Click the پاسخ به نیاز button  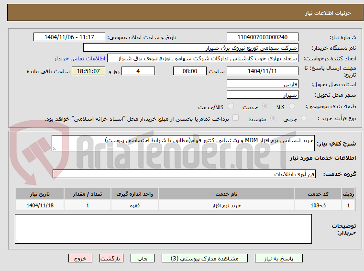pyautogui.click(x=278, y=258)
